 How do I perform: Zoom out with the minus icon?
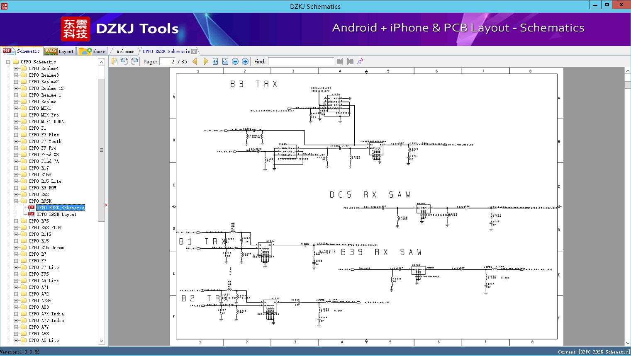click(235, 61)
